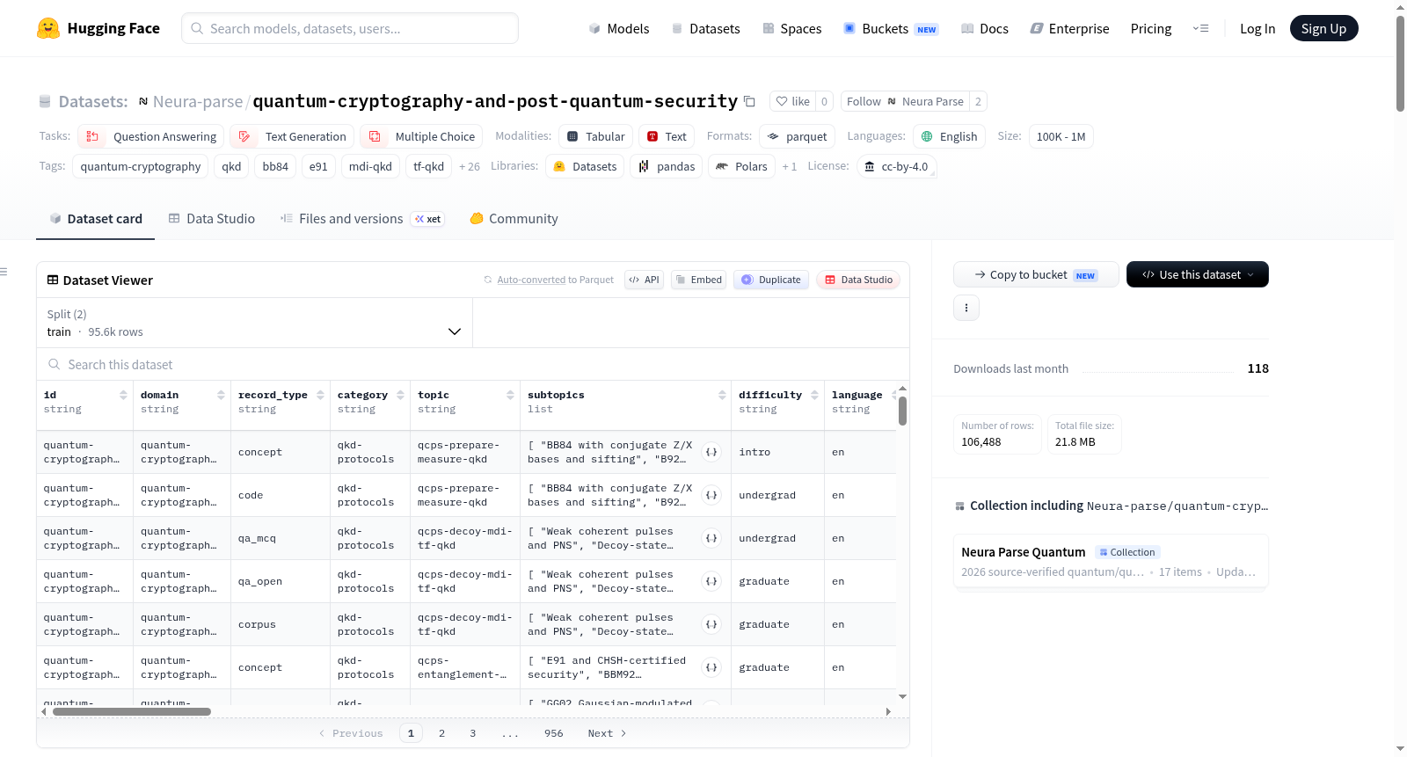1407x757 pixels.
Task: Open Datasets in the top navigation
Action: pos(705,28)
